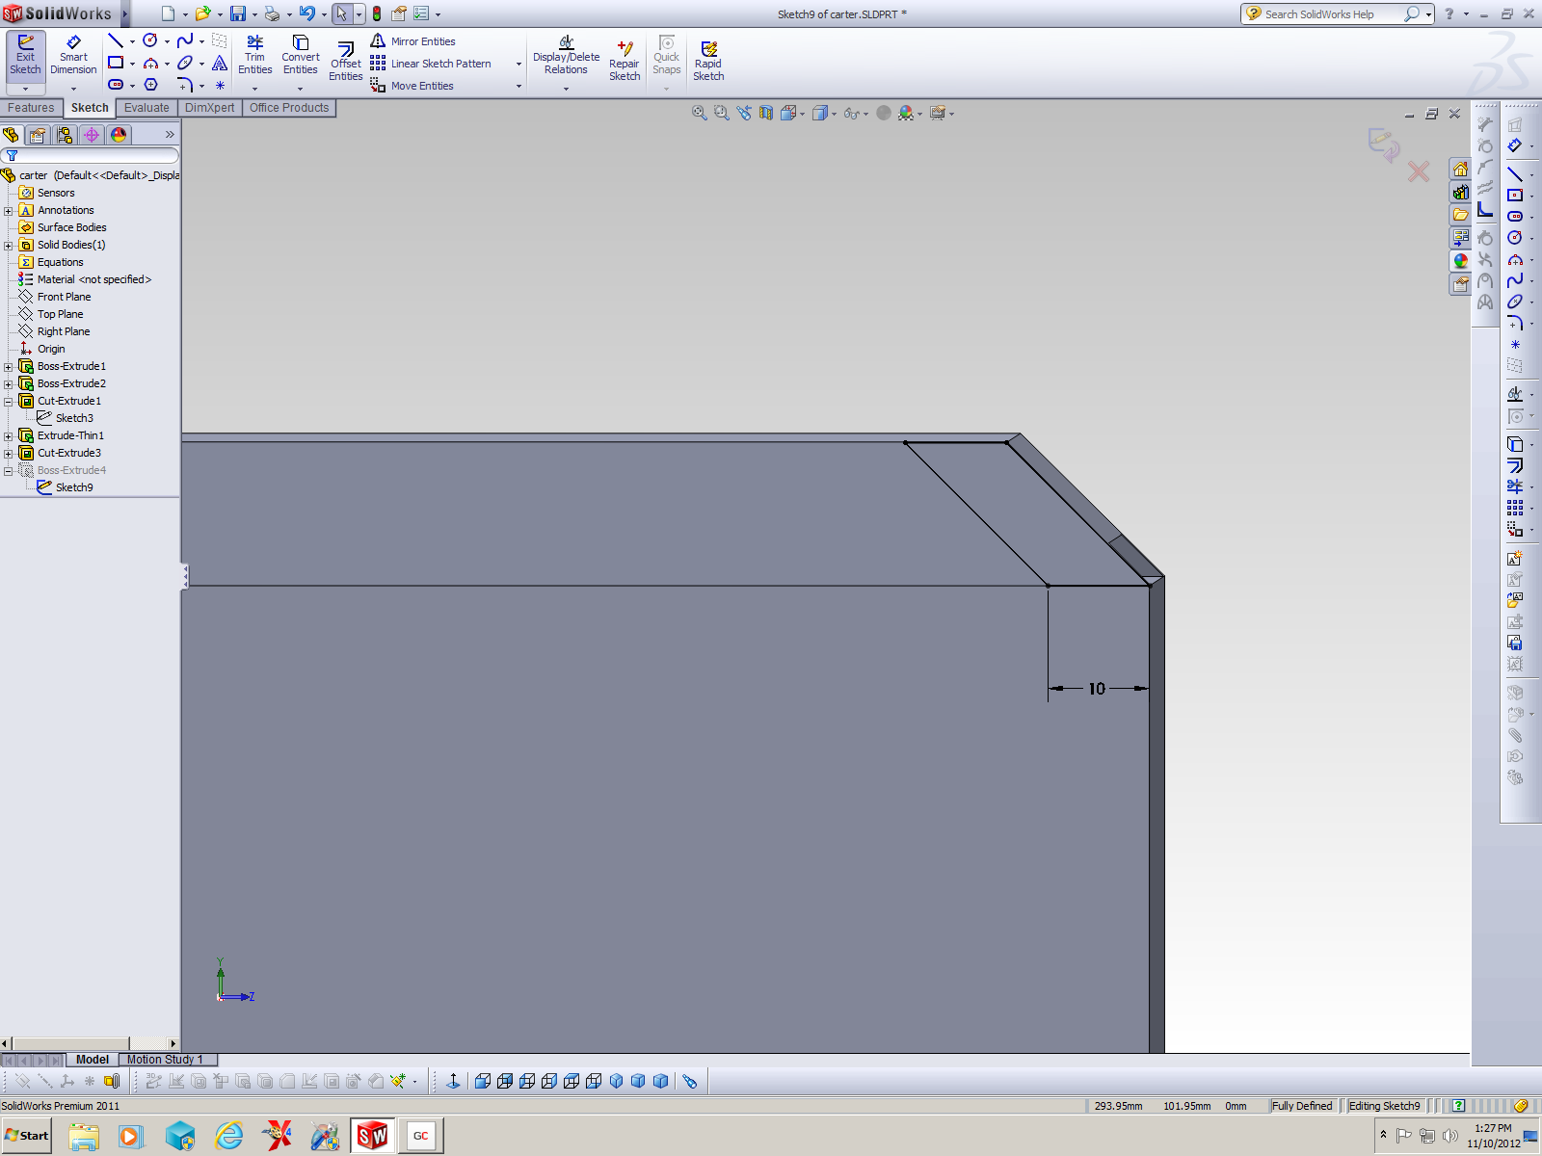Click the feature tree horizontal scrollbar
Screen dimensions: 1542x1156
click(x=89, y=1043)
